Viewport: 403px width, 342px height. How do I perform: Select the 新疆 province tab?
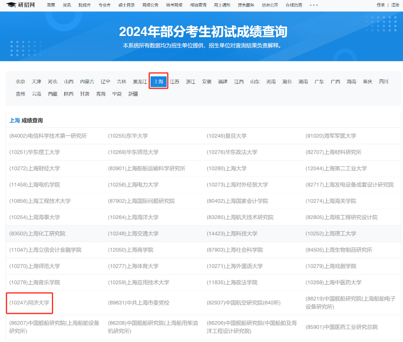[133, 94]
